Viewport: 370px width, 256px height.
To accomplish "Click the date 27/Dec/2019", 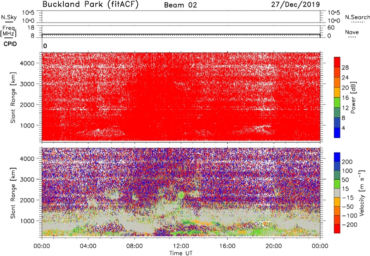I will click(296, 5).
